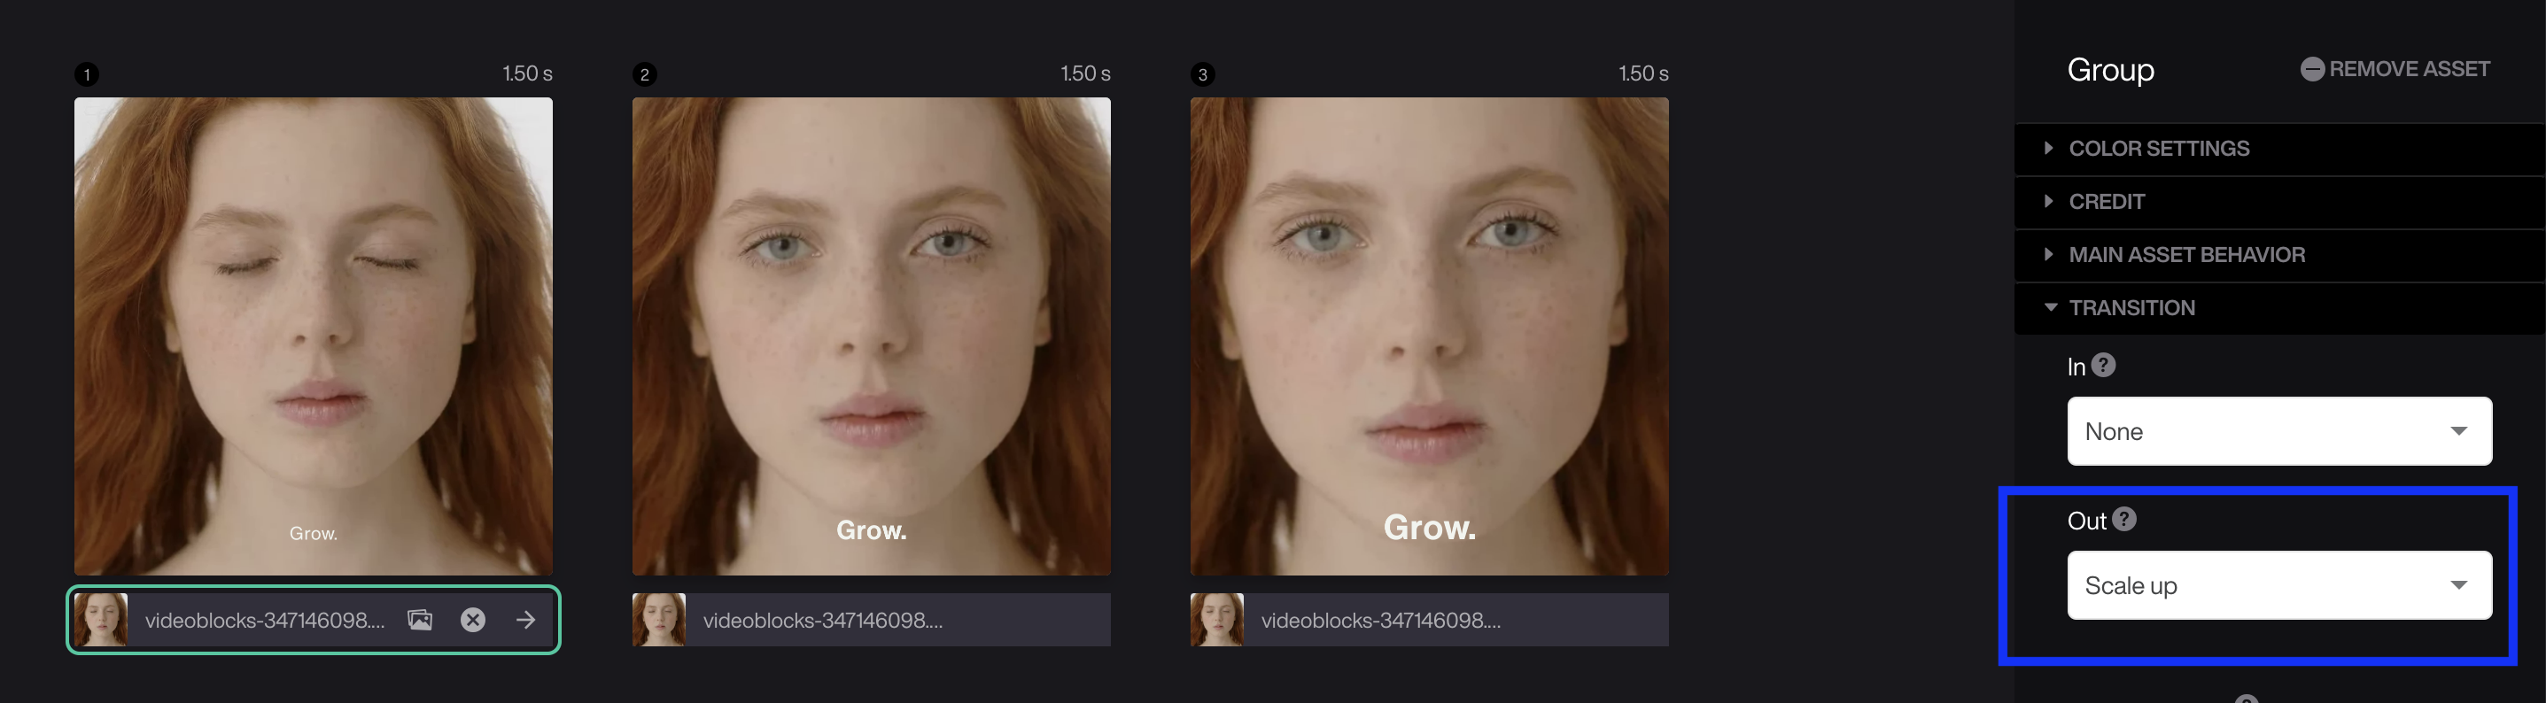Image resolution: width=2546 pixels, height=703 pixels.
Task: Open the In transition dropdown set to None
Action: pos(2279,431)
